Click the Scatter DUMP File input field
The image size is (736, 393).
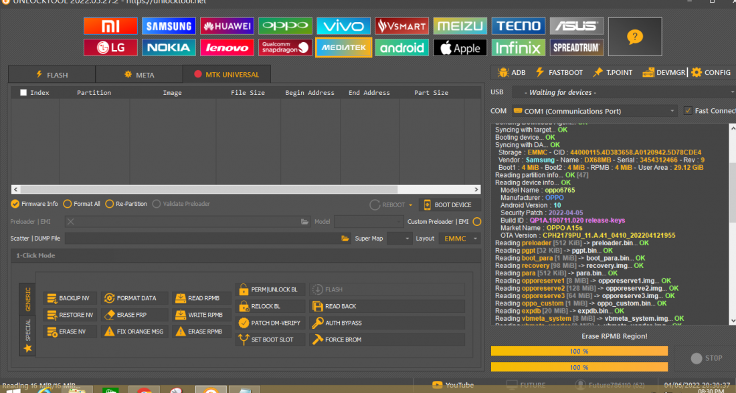click(203, 238)
